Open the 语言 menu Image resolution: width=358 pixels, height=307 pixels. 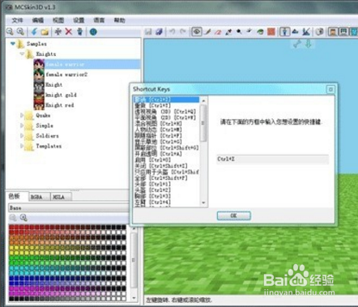tap(99, 20)
